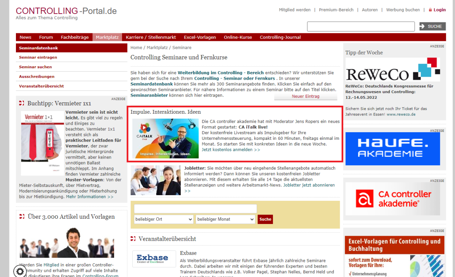This screenshot has height=277, width=455.
Task: Click the Jobletter team photo
Action: 155,180
